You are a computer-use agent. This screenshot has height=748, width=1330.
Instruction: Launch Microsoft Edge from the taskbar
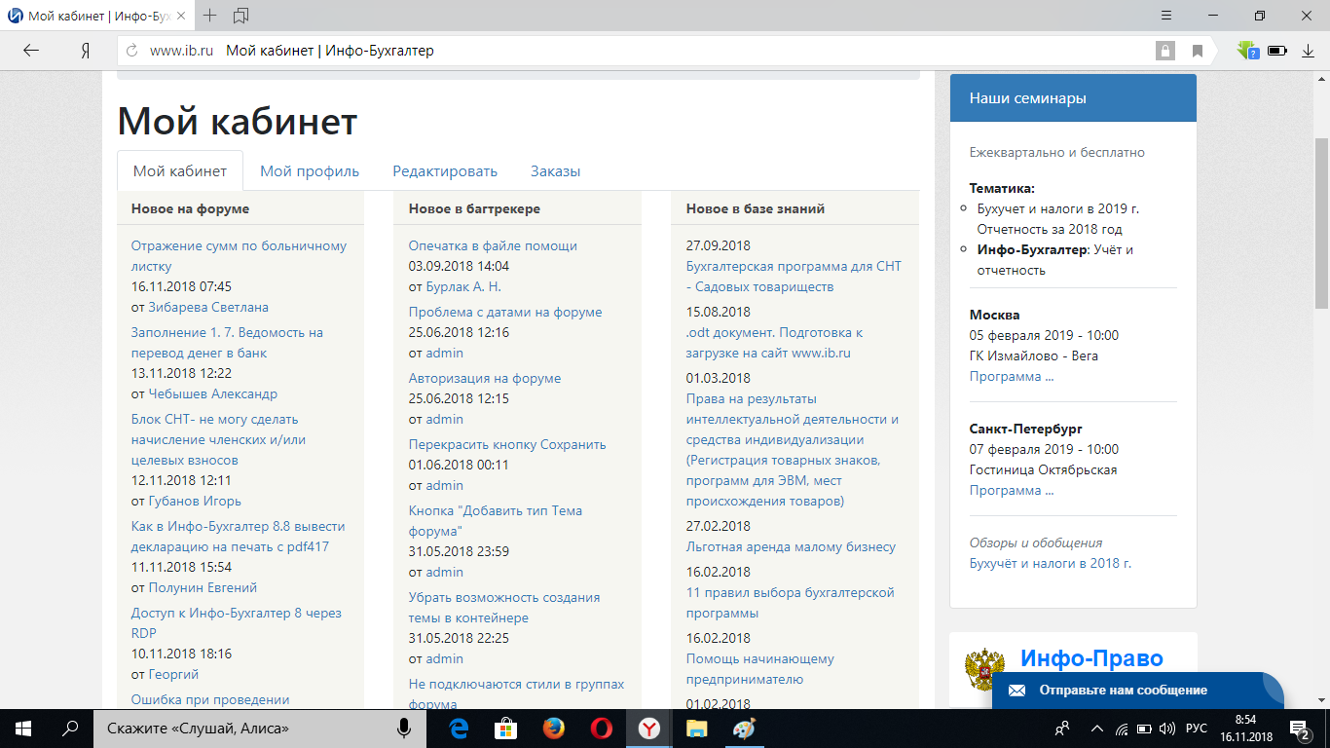click(459, 728)
